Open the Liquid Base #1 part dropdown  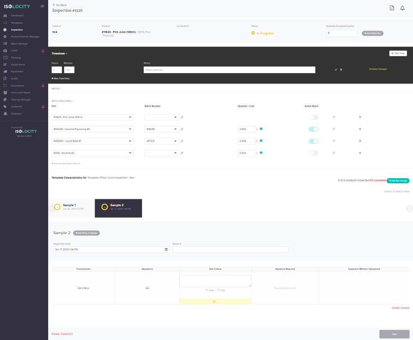point(93,141)
